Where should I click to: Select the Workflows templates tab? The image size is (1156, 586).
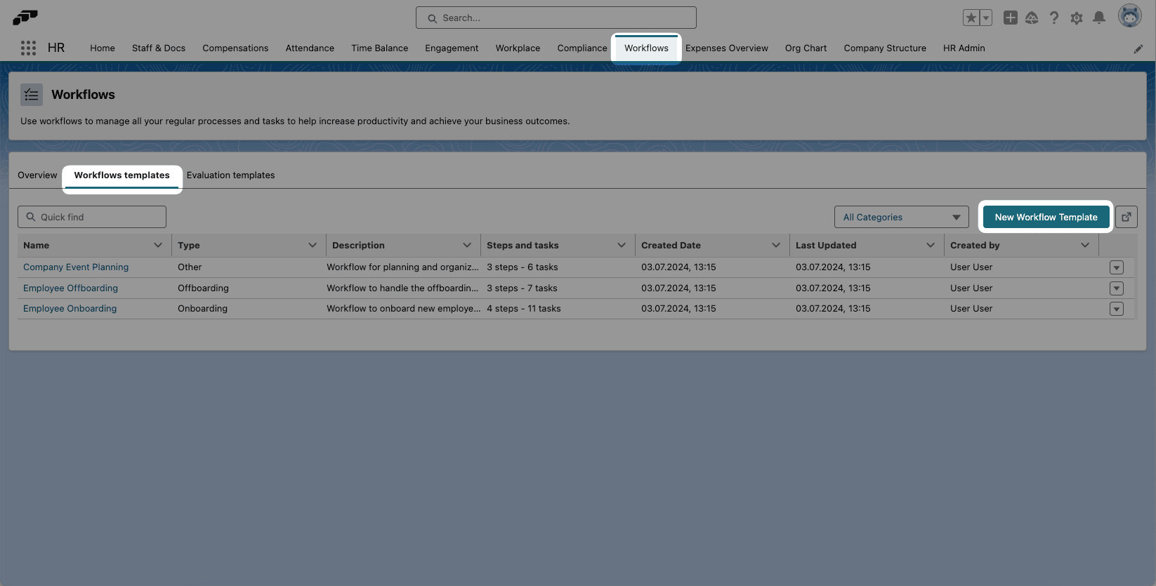[x=122, y=175]
